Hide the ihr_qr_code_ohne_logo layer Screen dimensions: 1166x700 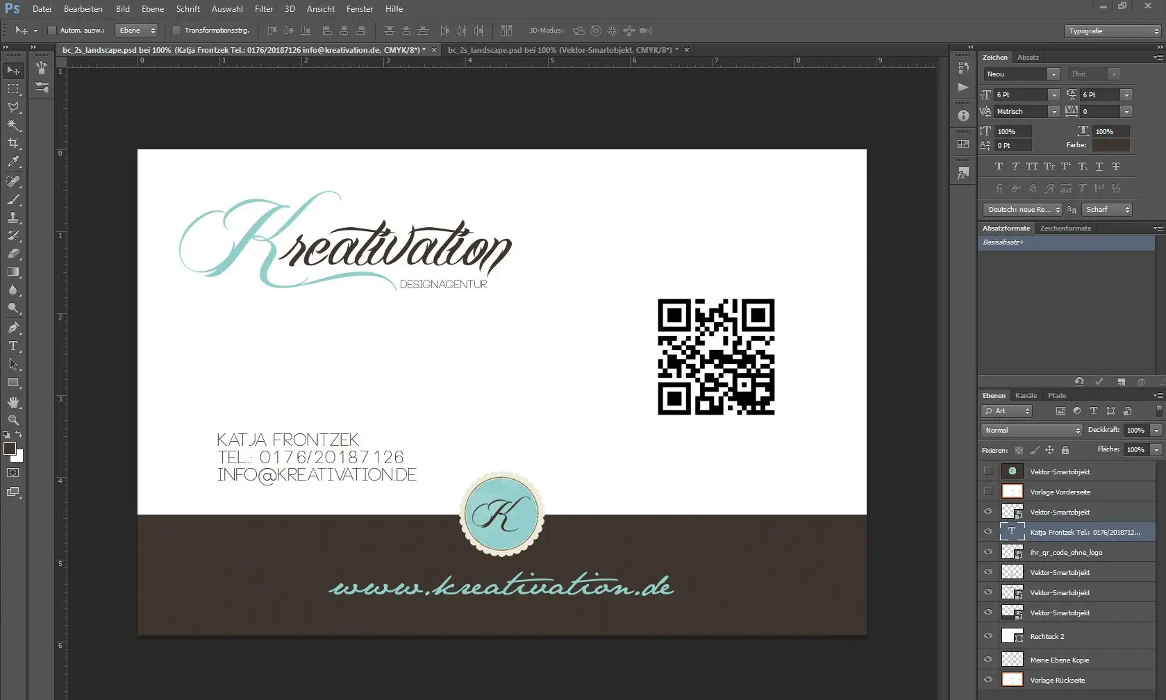click(x=988, y=551)
